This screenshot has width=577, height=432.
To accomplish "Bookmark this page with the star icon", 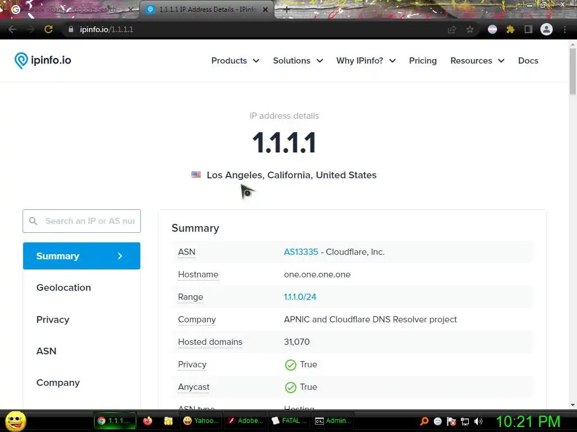I will (470, 29).
